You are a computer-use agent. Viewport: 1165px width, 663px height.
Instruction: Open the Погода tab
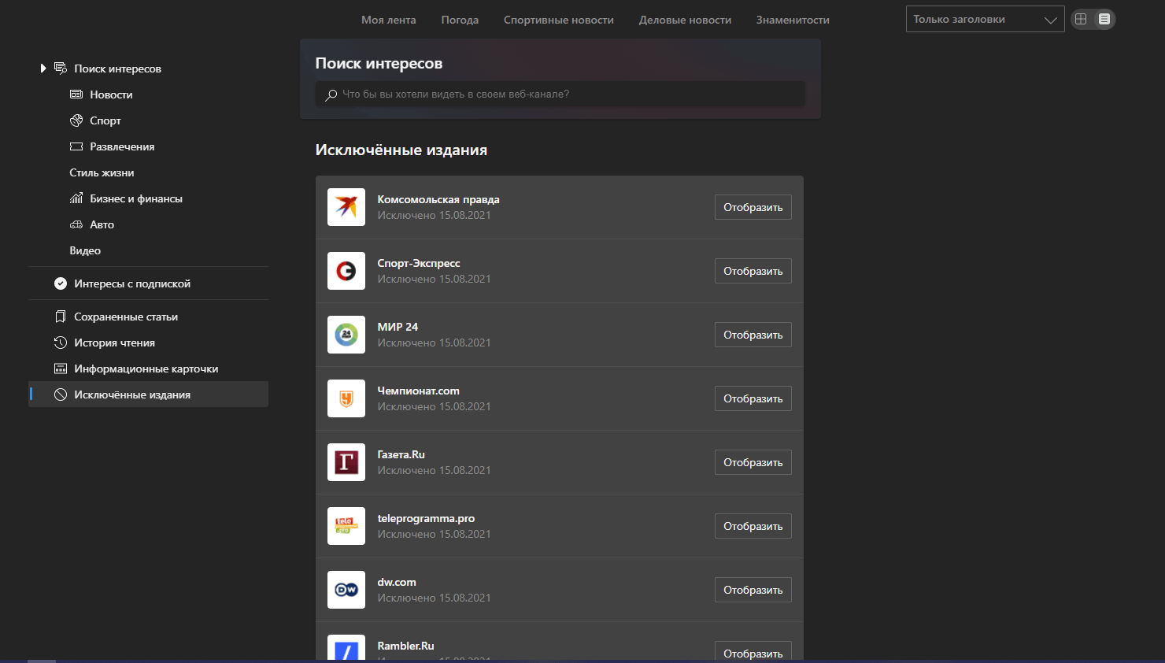[x=460, y=20]
